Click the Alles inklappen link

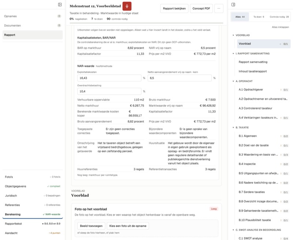(x=280, y=27)
